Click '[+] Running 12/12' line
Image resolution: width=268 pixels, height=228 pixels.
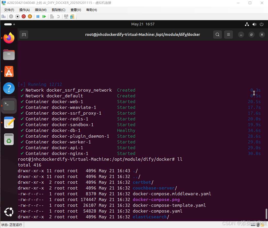40,84
